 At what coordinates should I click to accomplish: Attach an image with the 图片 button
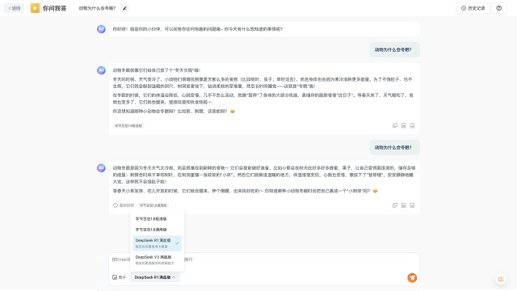coord(119,277)
